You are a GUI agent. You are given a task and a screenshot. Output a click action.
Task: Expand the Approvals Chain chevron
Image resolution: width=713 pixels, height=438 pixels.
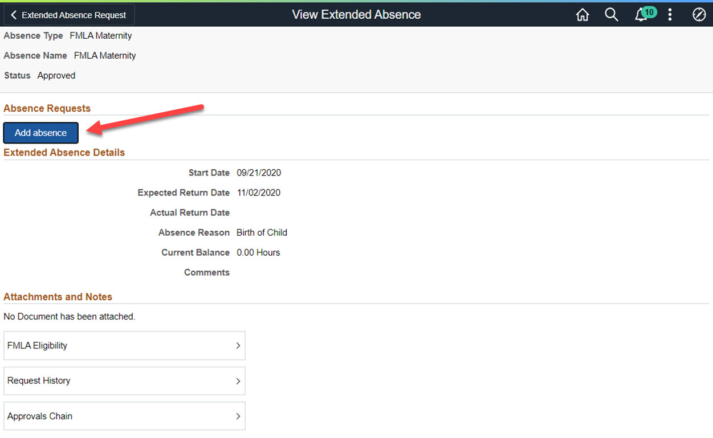[x=238, y=416]
